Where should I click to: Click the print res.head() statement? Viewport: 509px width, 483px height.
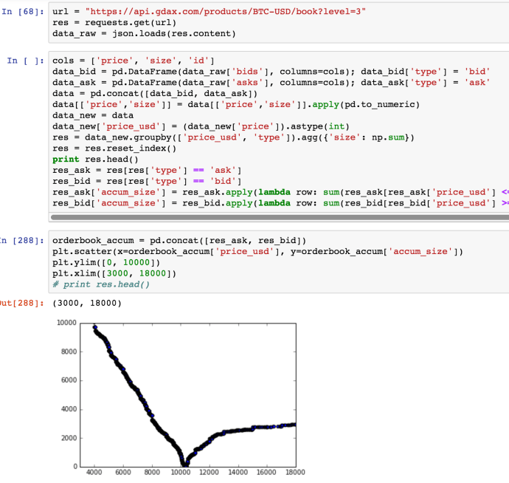coord(96,160)
